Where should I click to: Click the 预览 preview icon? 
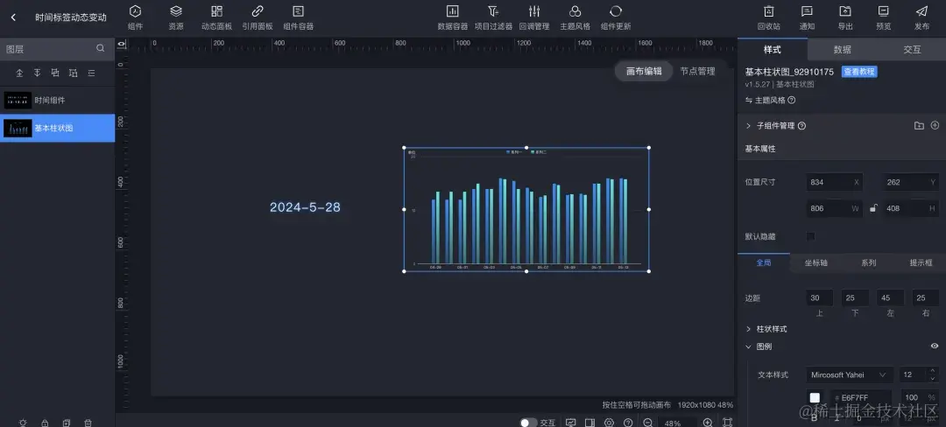883,10
